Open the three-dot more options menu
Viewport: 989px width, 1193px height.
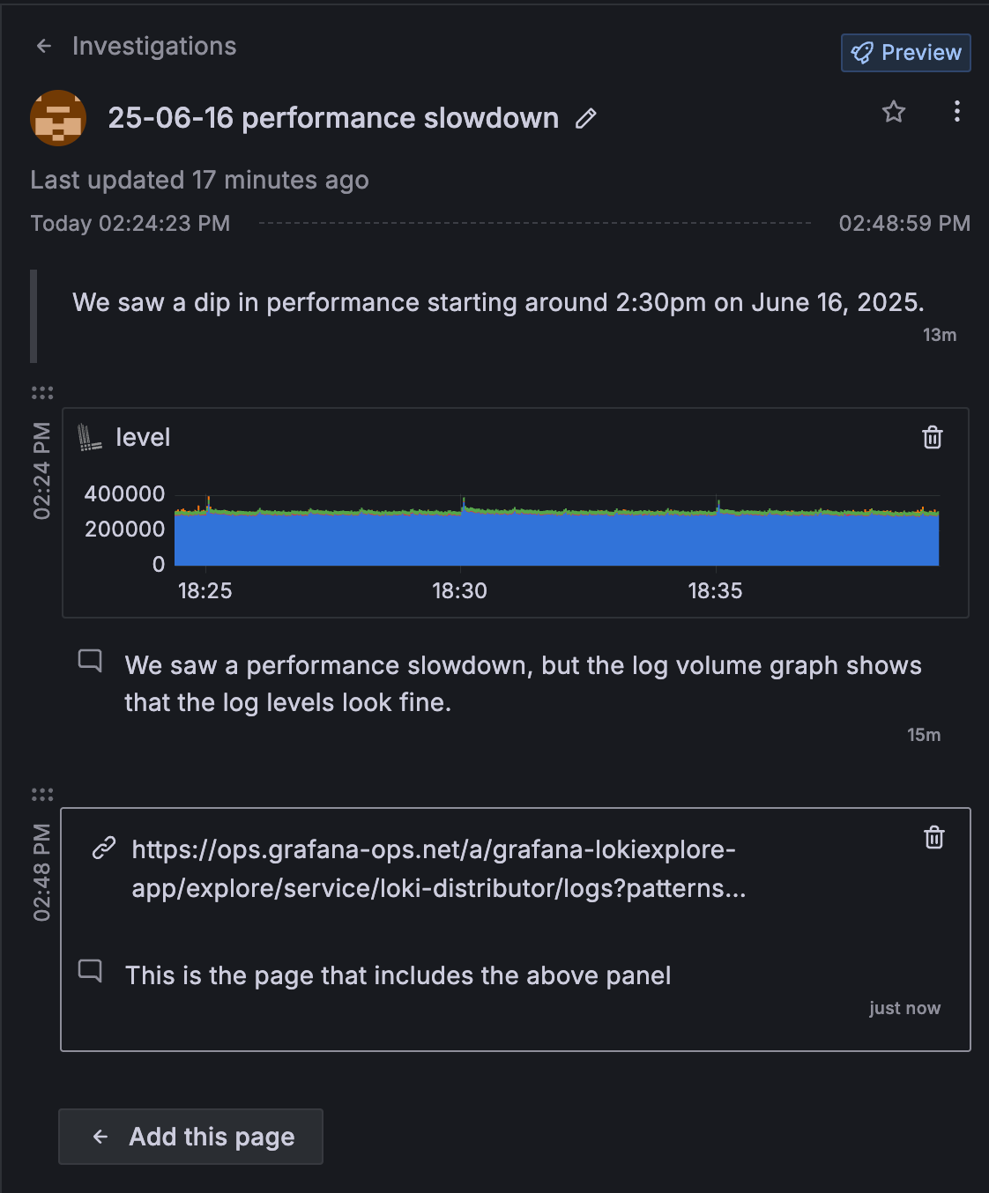956,112
